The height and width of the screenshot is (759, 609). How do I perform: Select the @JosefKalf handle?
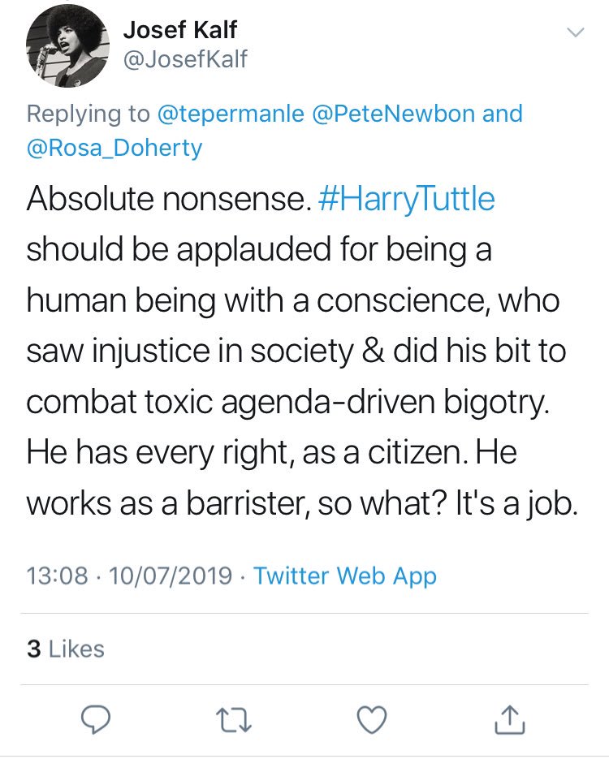coord(185,58)
